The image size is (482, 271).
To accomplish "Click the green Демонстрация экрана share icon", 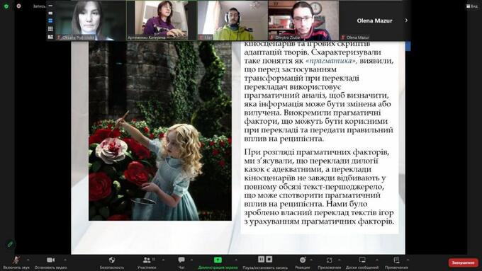I will click(218, 260).
